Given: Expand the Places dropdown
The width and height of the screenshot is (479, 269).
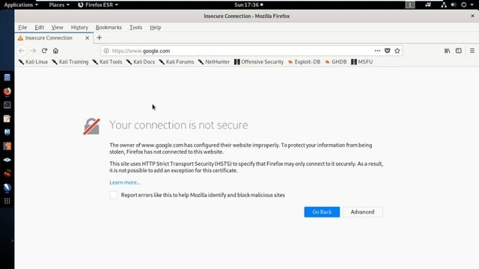Looking at the screenshot, I should tap(59, 5).
